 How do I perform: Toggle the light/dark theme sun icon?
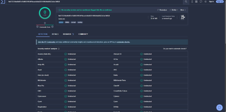click(206, 2)
